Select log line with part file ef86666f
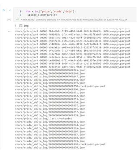This screenshot has width=137, height=150. tap(73, 64)
